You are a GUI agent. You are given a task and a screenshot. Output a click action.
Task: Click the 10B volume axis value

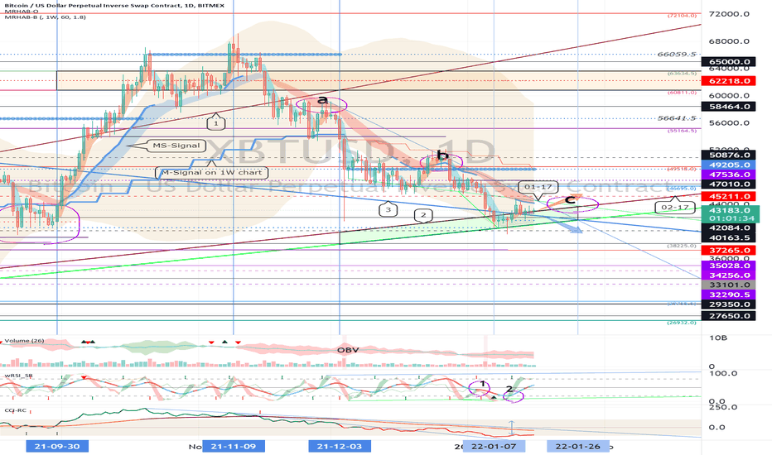coord(718,338)
